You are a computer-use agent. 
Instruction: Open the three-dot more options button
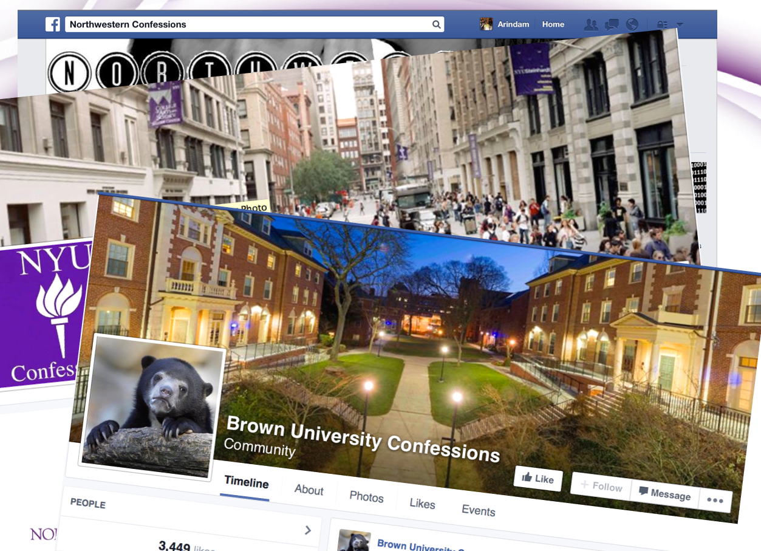pyautogui.click(x=715, y=501)
